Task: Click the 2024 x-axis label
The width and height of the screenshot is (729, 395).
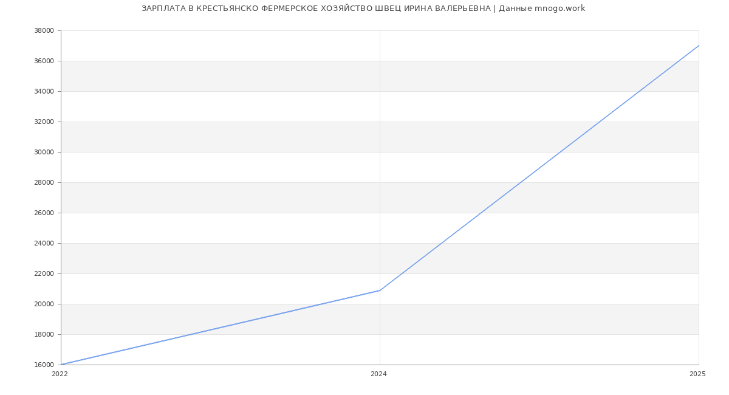Action: (x=378, y=374)
